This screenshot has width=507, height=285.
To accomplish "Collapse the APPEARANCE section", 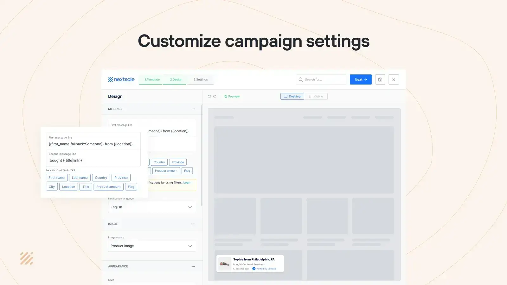I will pos(193,266).
